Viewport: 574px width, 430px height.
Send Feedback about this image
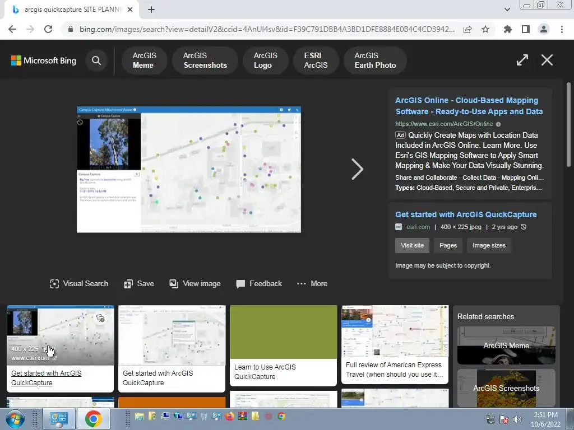tap(259, 284)
